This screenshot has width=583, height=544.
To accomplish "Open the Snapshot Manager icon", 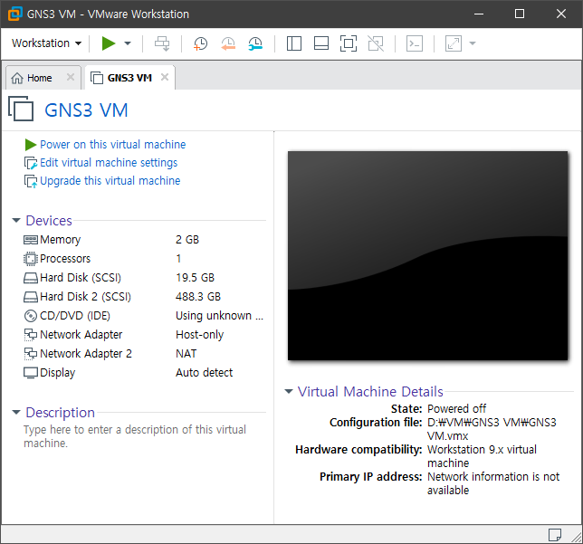I will pos(256,43).
